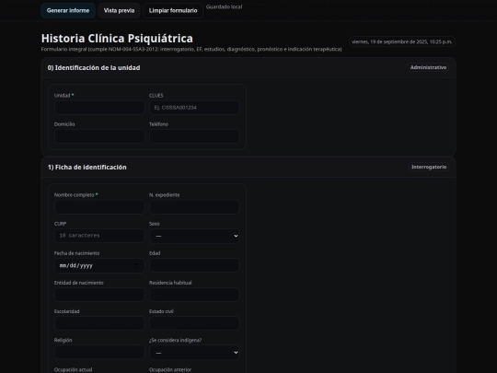Click the Ocupación actual label
Viewport: 497px width, 373px height.
tap(73, 369)
